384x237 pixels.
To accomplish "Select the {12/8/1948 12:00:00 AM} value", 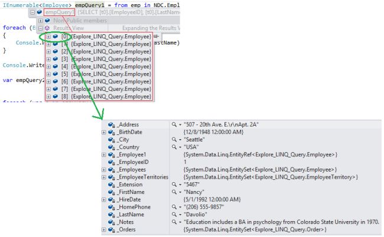I will [x=213, y=132].
